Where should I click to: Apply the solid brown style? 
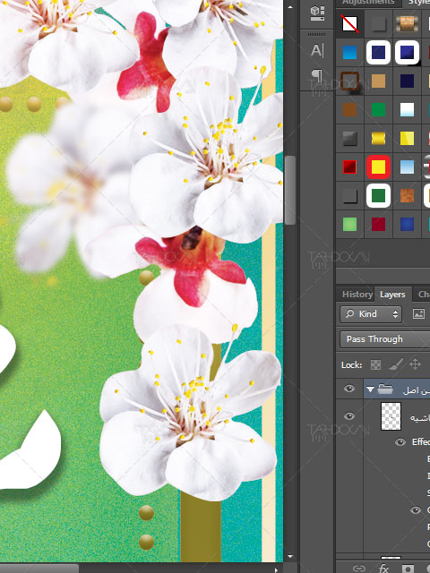coord(350,109)
